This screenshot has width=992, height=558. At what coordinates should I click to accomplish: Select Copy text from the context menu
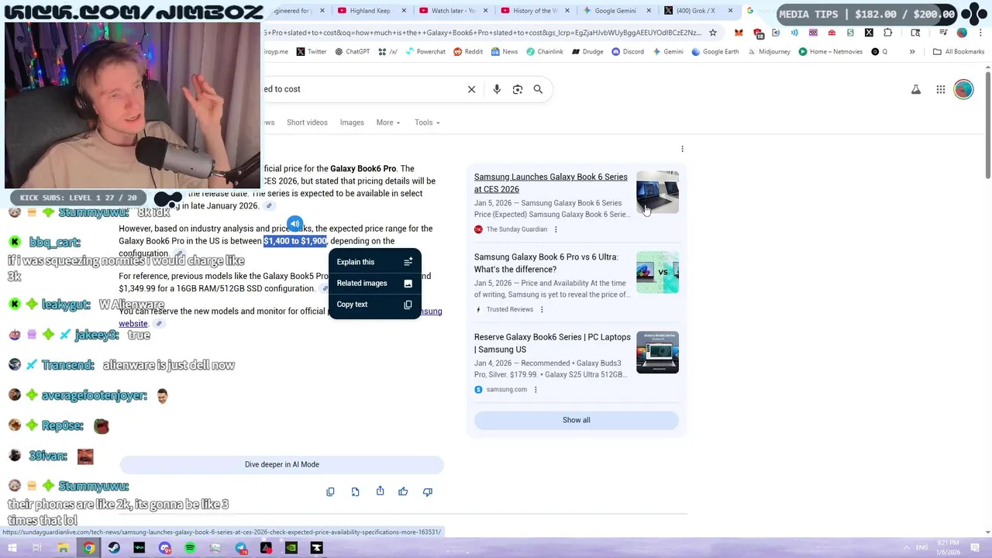pos(375,305)
